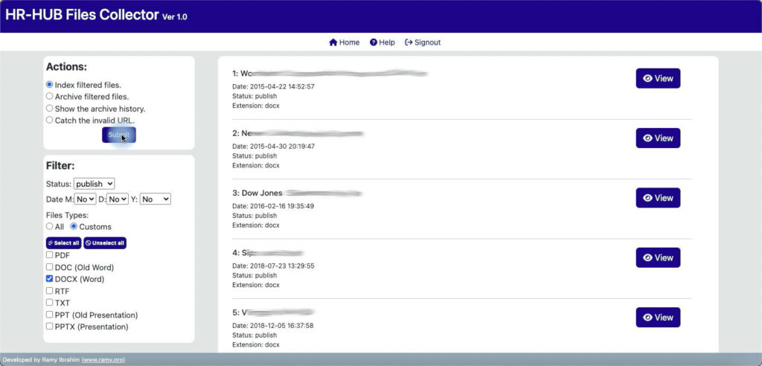Uncheck the DOCX (Word) checkbox
The width and height of the screenshot is (762, 366).
tap(50, 279)
